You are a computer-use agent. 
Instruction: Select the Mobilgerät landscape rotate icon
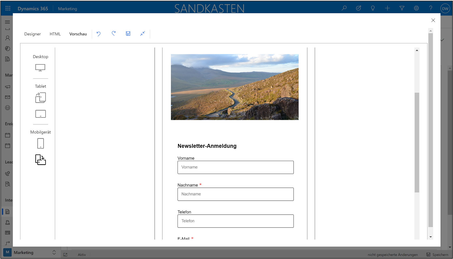pyautogui.click(x=40, y=160)
